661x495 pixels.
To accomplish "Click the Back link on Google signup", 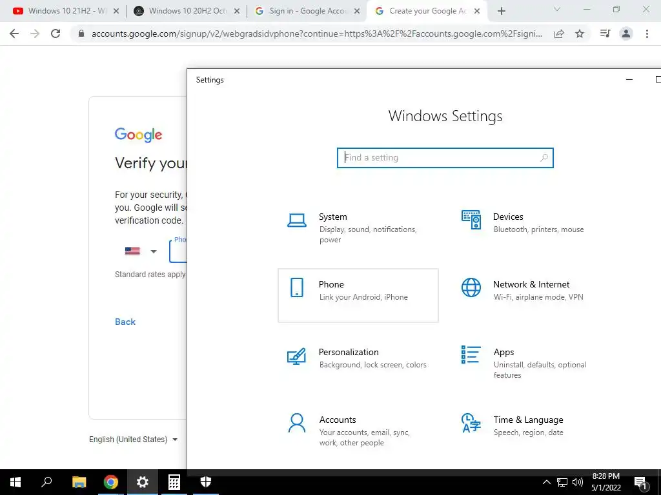I will (125, 322).
